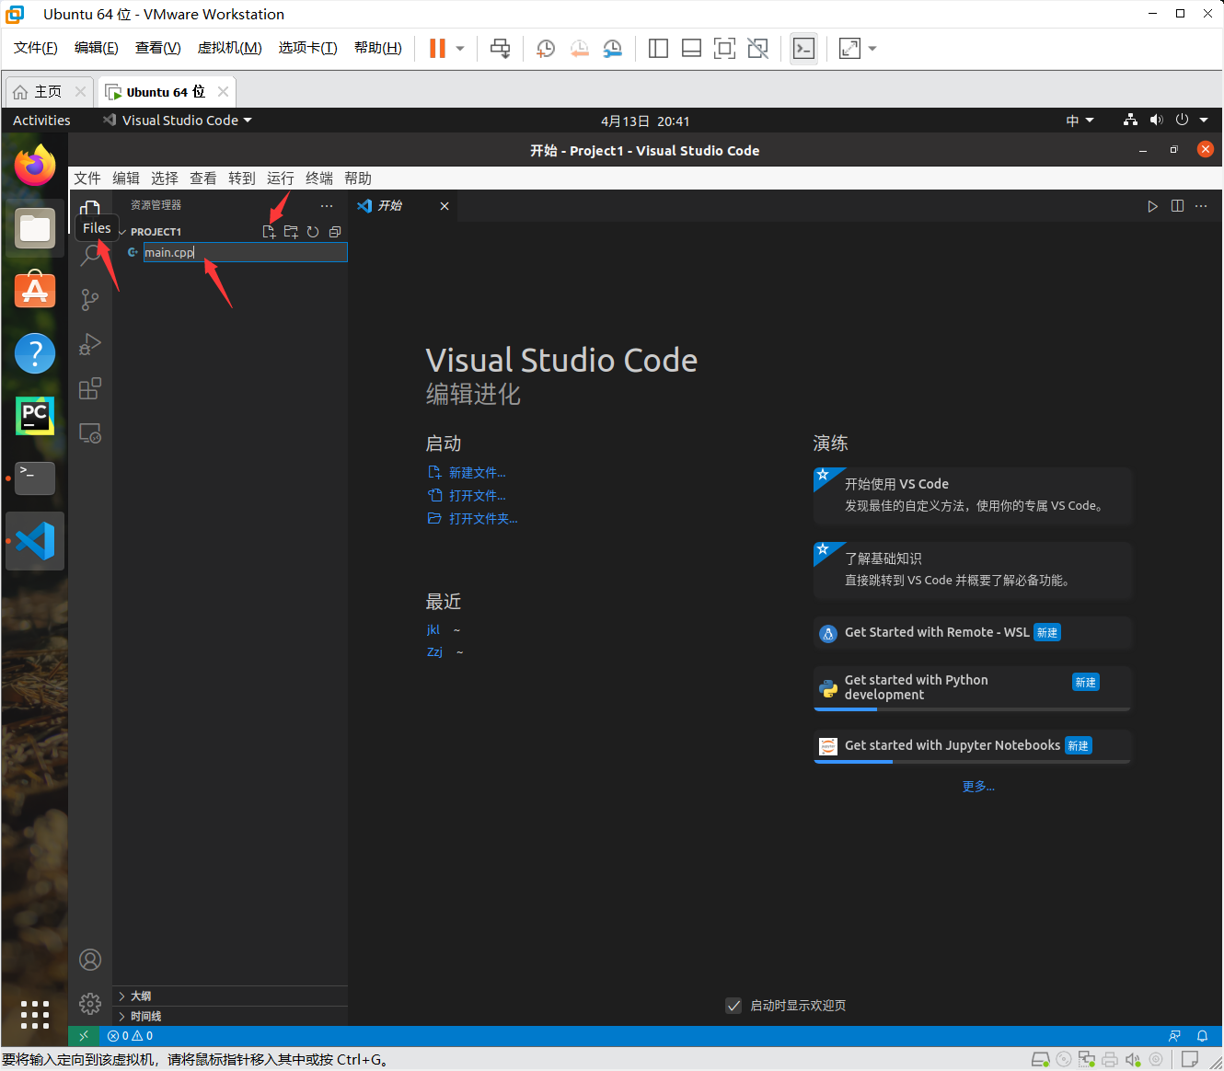
Task: Open Get started with Python development
Action: (x=973, y=687)
